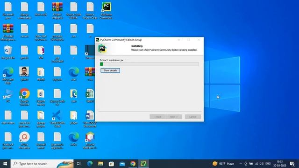The image size is (299, 168).
Task: Open the Hospital Management WinRAR archive
Action: tap(8, 32)
